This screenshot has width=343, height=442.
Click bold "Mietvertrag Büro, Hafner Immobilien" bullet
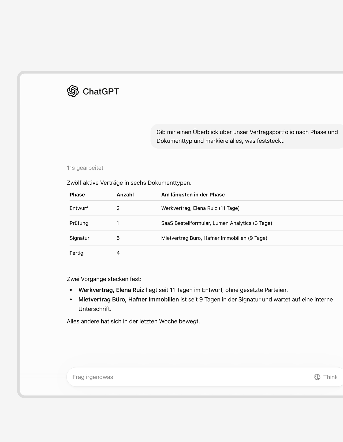click(x=129, y=299)
